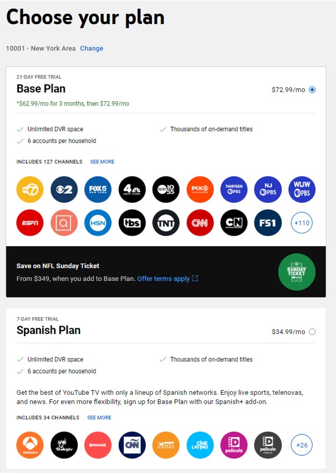
Task: Expand the +110 channels circle
Action: point(301,222)
